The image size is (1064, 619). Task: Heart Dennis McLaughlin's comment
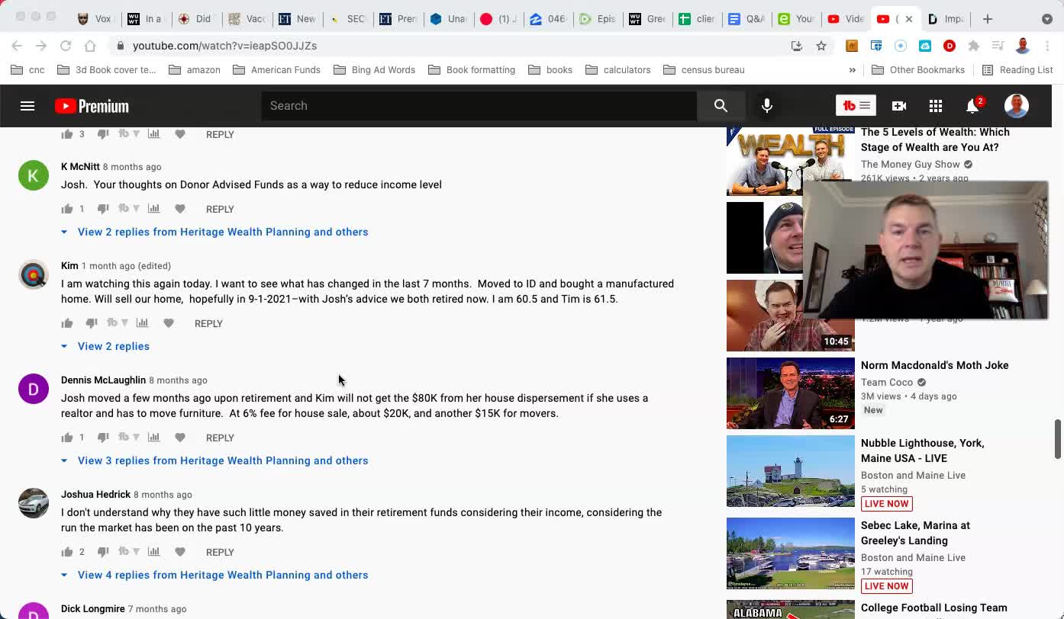180,438
